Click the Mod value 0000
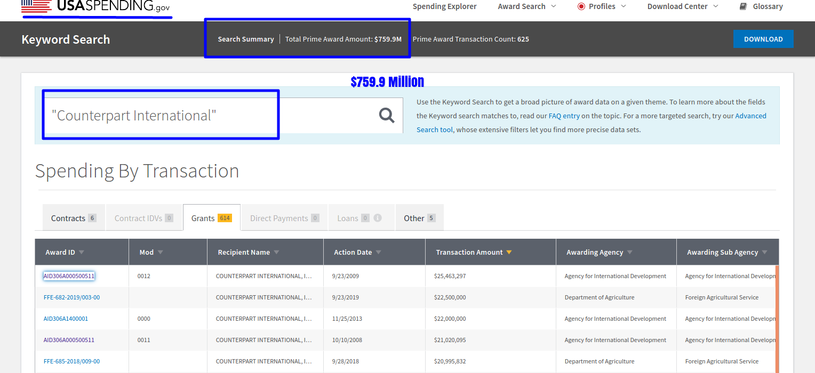815x373 pixels. pyautogui.click(x=144, y=319)
